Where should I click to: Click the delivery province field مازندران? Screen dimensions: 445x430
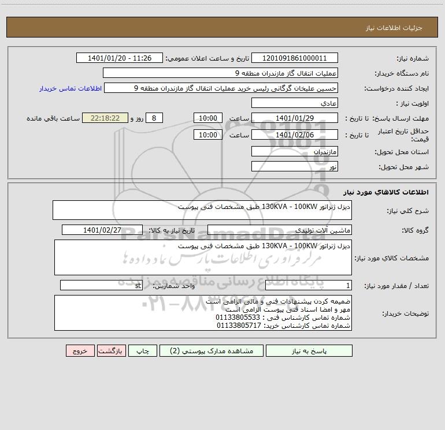(295, 151)
